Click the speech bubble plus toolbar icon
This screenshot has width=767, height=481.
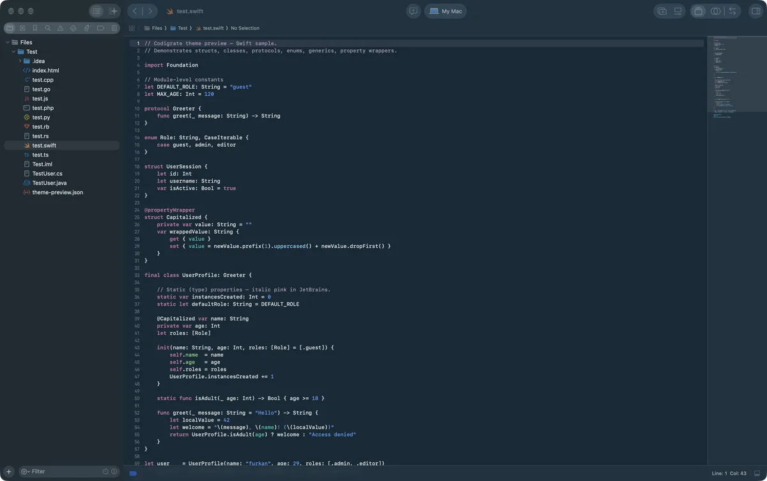[x=414, y=11]
